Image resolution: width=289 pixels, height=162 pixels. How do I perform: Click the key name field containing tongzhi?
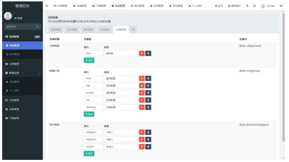click(x=93, y=92)
